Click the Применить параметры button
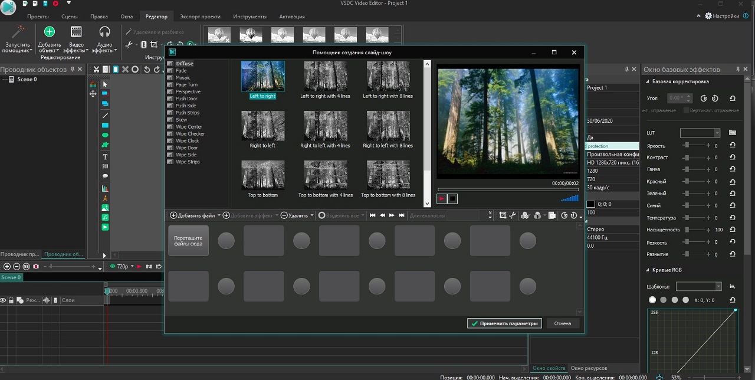This screenshot has width=755, height=380. point(504,323)
